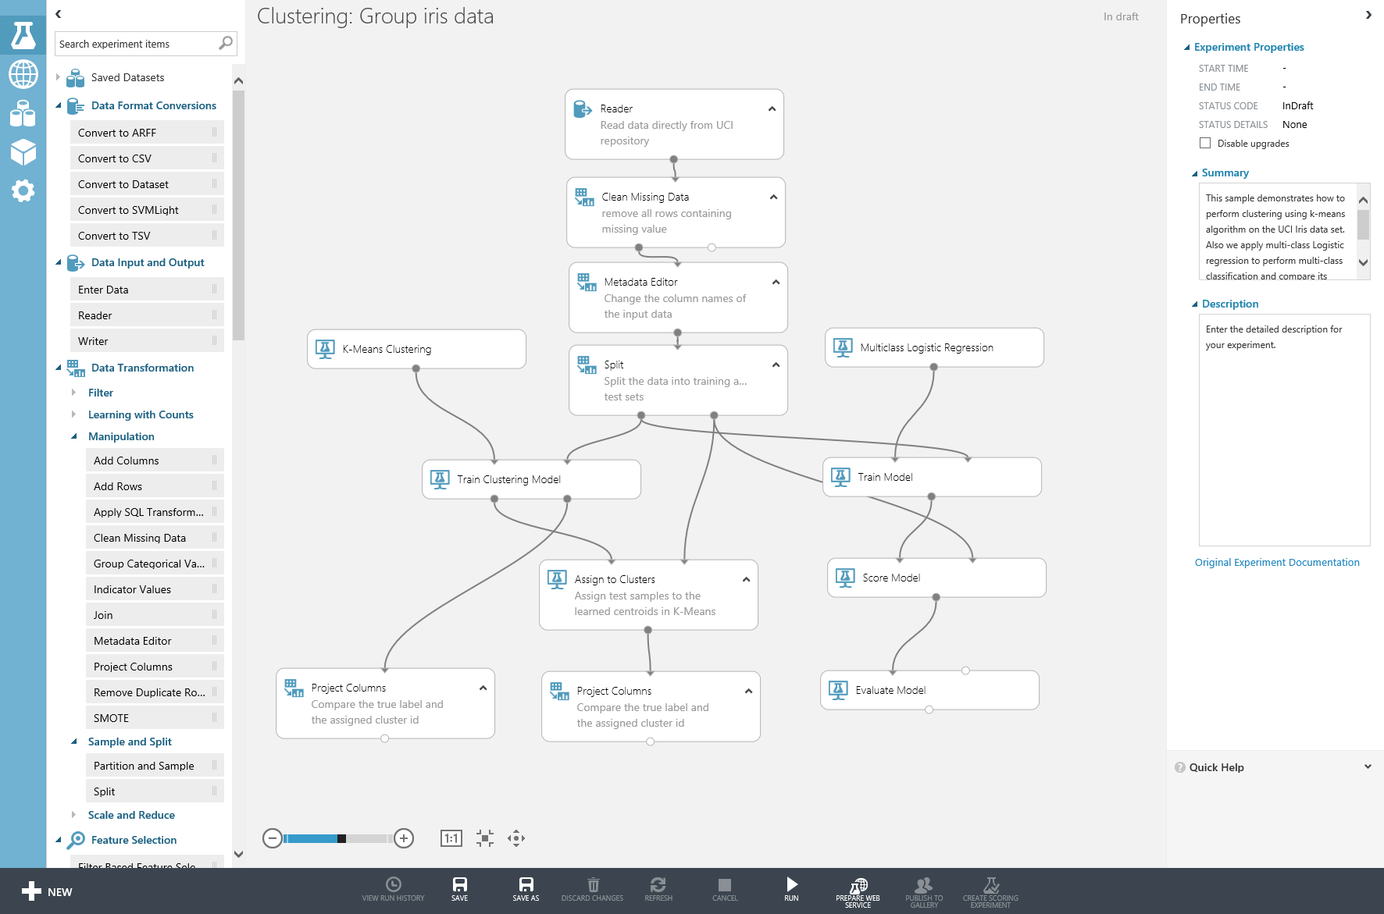Click the zoom in plus icon

coord(404,838)
